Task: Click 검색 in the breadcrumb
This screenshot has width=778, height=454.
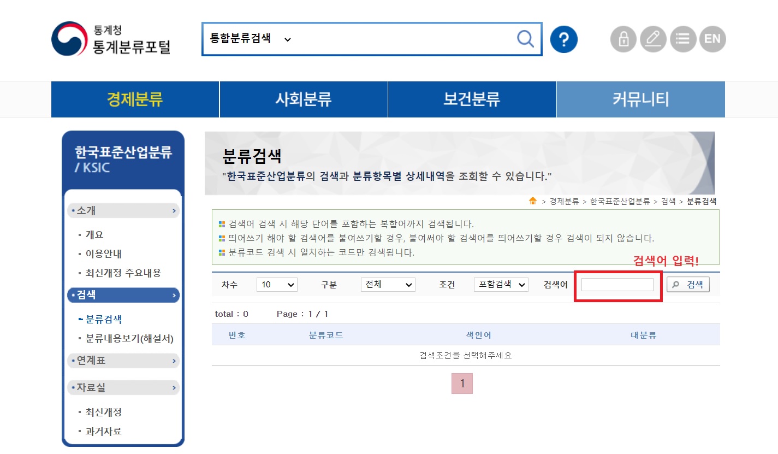Action: pyautogui.click(x=668, y=202)
